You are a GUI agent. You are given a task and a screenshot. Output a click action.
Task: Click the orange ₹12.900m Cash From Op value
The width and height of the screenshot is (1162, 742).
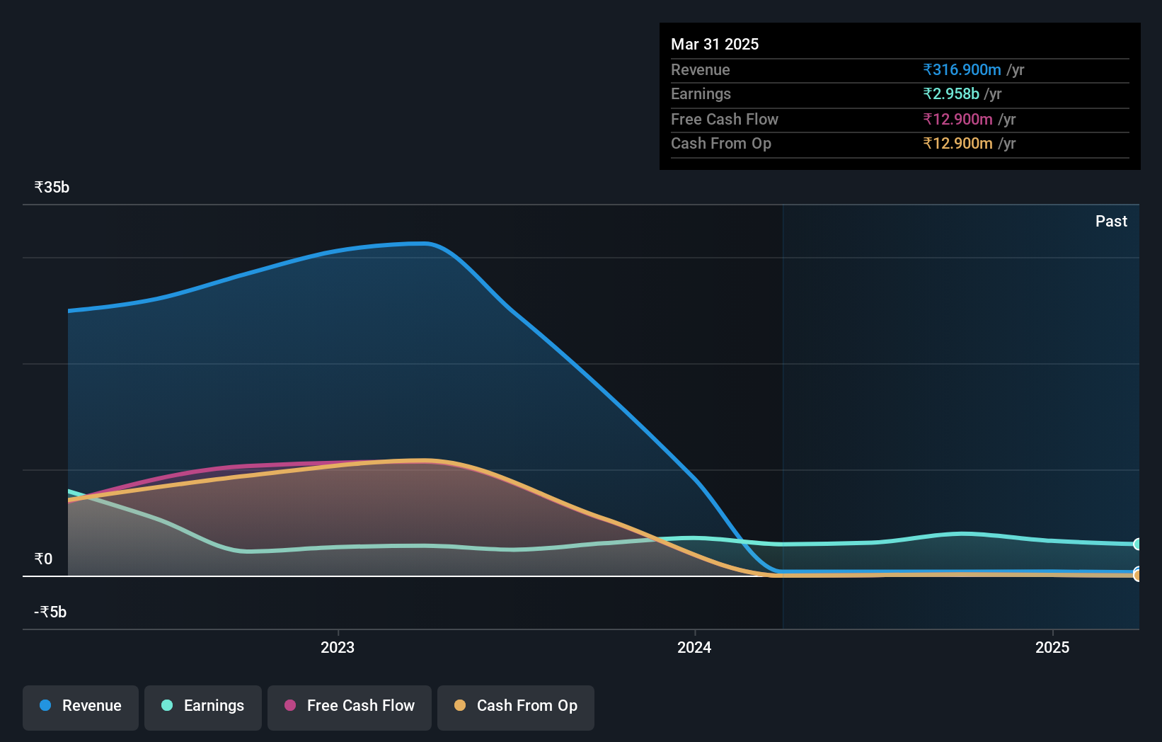[x=957, y=143]
